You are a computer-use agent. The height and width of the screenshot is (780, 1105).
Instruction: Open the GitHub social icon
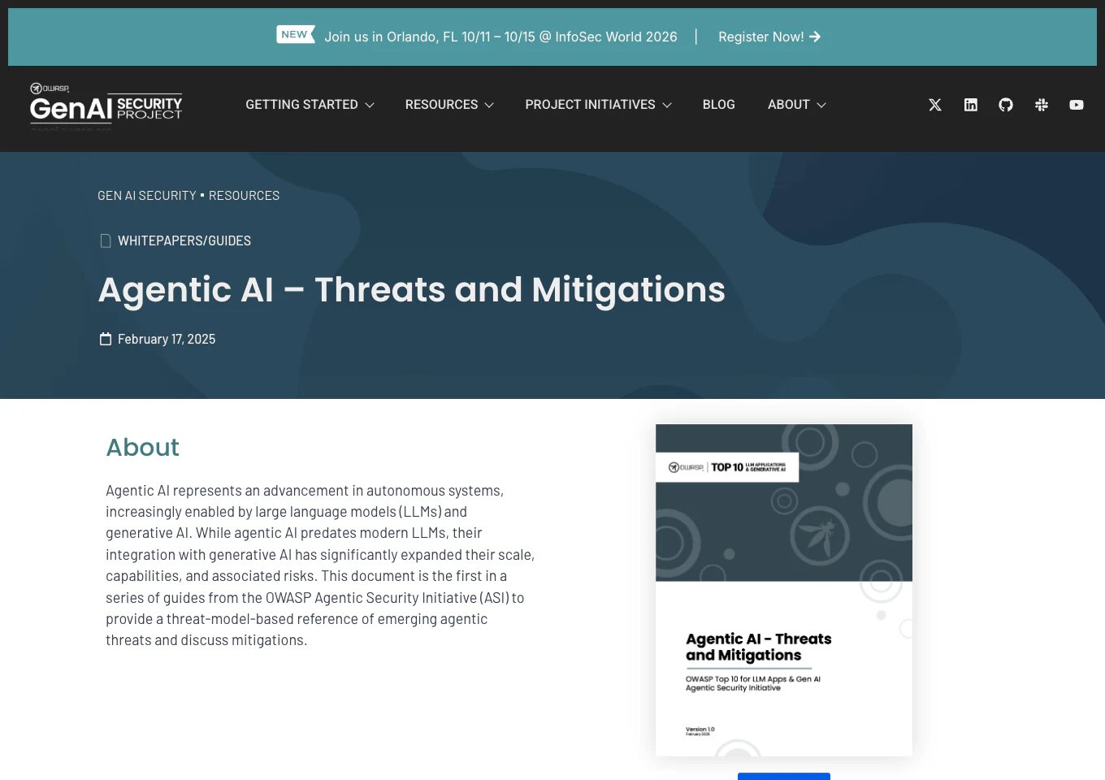pos(1006,105)
